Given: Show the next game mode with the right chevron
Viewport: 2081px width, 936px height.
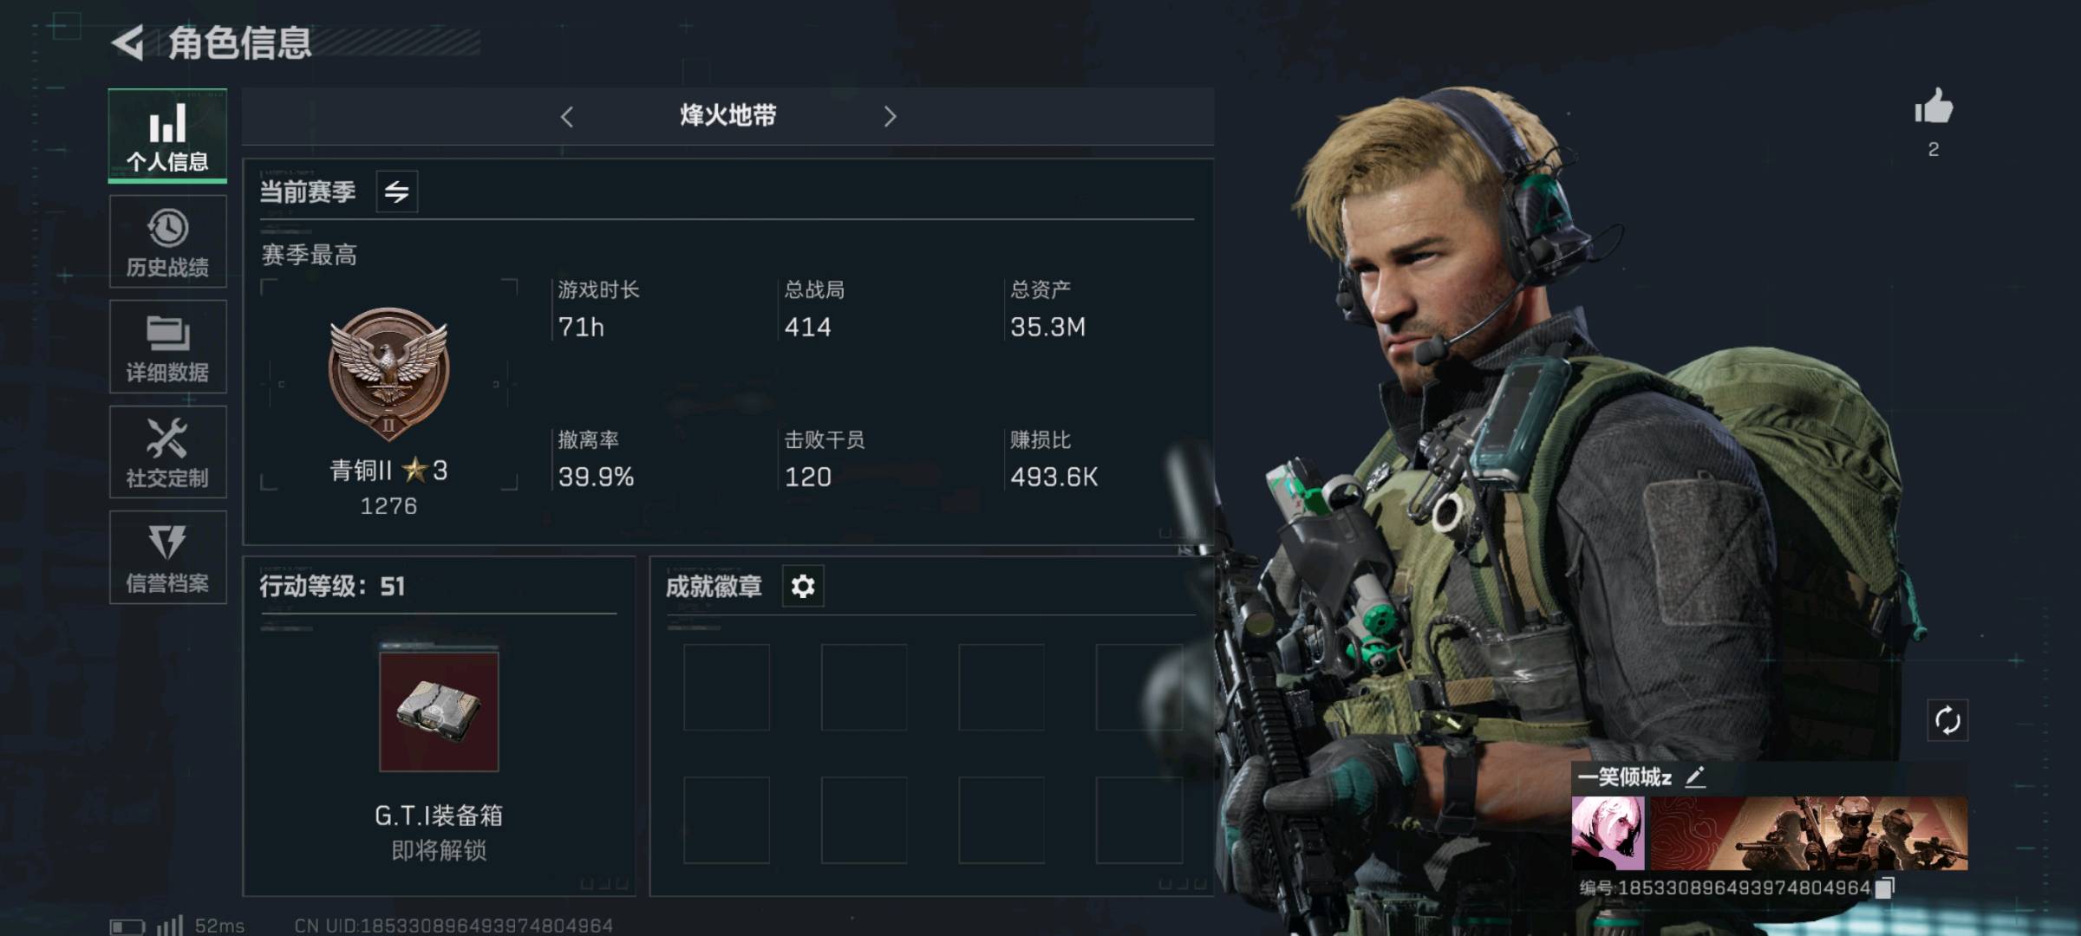Looking at the screenshot, I should [890, 117].
